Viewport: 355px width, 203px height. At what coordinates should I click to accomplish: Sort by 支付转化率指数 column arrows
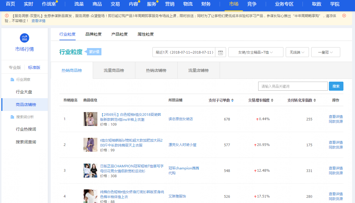pyautogui.click(x=315, y=100)
